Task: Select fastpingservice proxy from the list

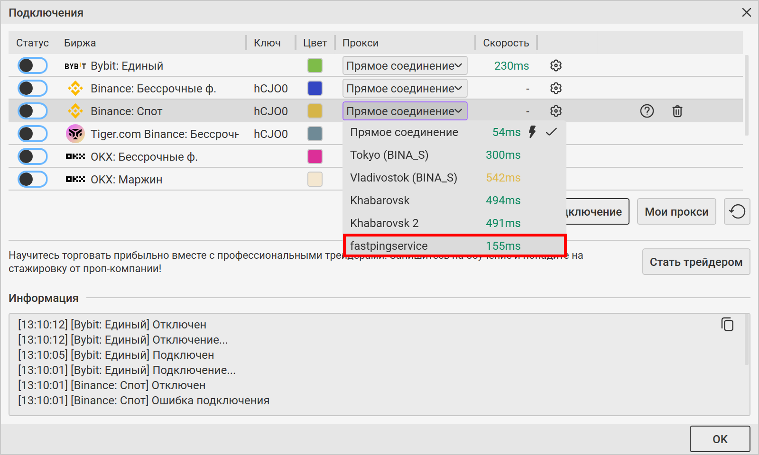Action: (454, 246)
